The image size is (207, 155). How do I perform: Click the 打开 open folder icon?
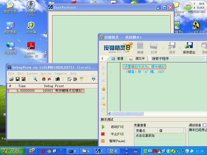pos(154,48)
